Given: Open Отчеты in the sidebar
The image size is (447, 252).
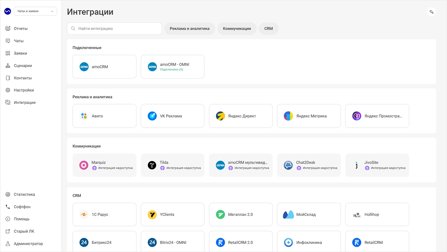Looking at the screenshot, I should (21, 28).
